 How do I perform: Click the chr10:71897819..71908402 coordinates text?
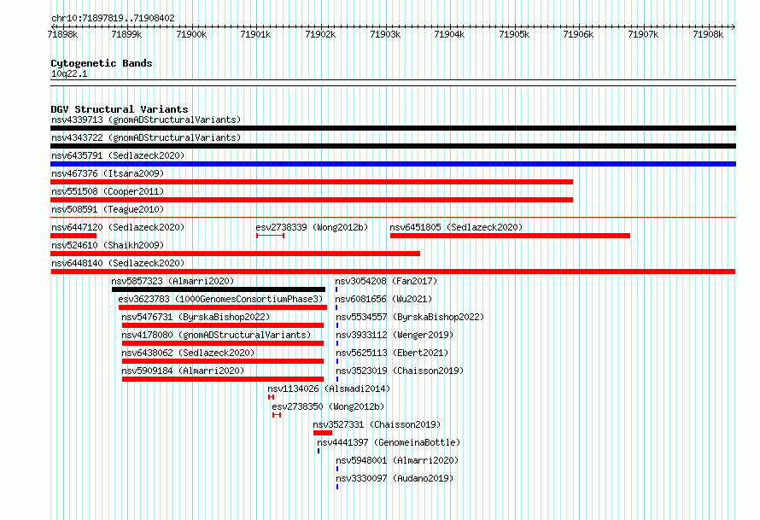click(x=113, y=18)
